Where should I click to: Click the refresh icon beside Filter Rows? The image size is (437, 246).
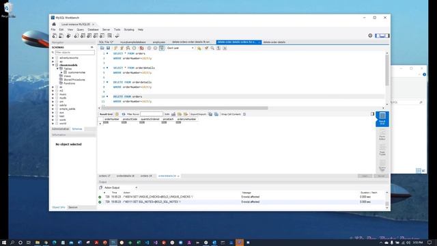(x=124, y=114)
